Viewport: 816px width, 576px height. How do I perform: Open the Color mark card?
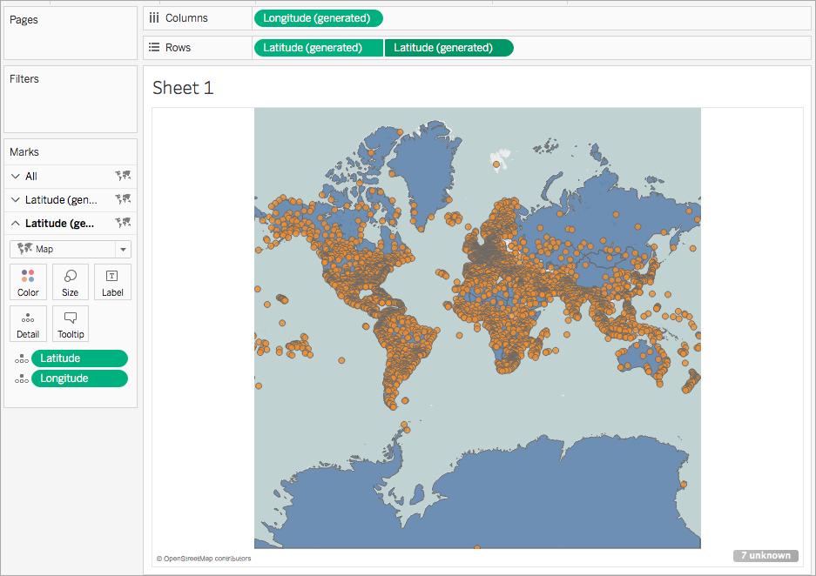tap(28, 282)
